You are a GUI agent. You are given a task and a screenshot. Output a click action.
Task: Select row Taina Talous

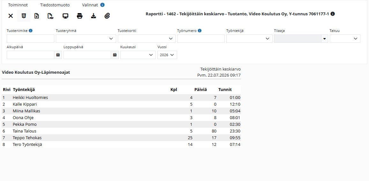[121, 131]
